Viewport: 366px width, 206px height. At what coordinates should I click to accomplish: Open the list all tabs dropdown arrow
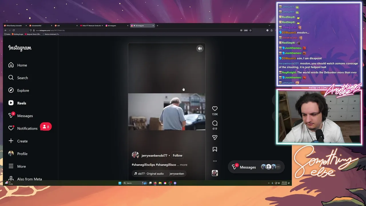click(269, 26)
